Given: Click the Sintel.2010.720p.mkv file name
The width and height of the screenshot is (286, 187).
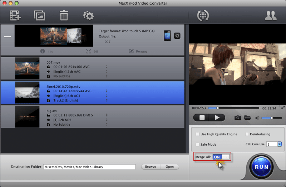Looking at the screenshot, I should click(63, 87).
